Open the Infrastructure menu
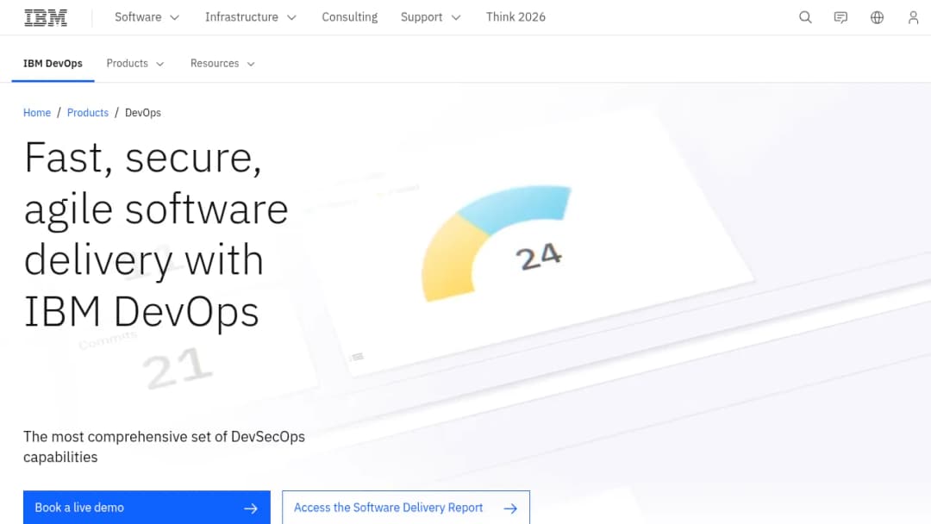931x524 pixels. 251,17
